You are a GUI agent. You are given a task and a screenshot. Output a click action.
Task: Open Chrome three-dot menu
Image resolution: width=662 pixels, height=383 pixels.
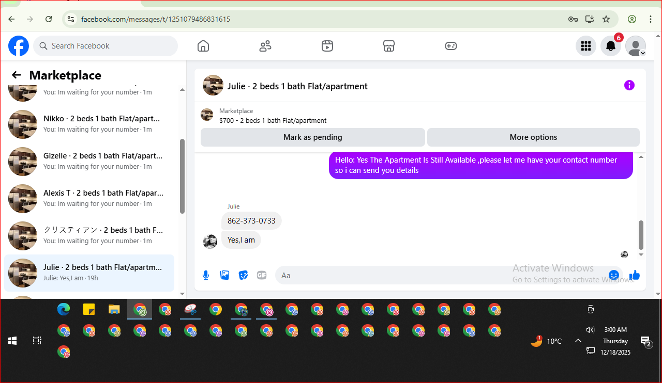(x=651, y=19)
